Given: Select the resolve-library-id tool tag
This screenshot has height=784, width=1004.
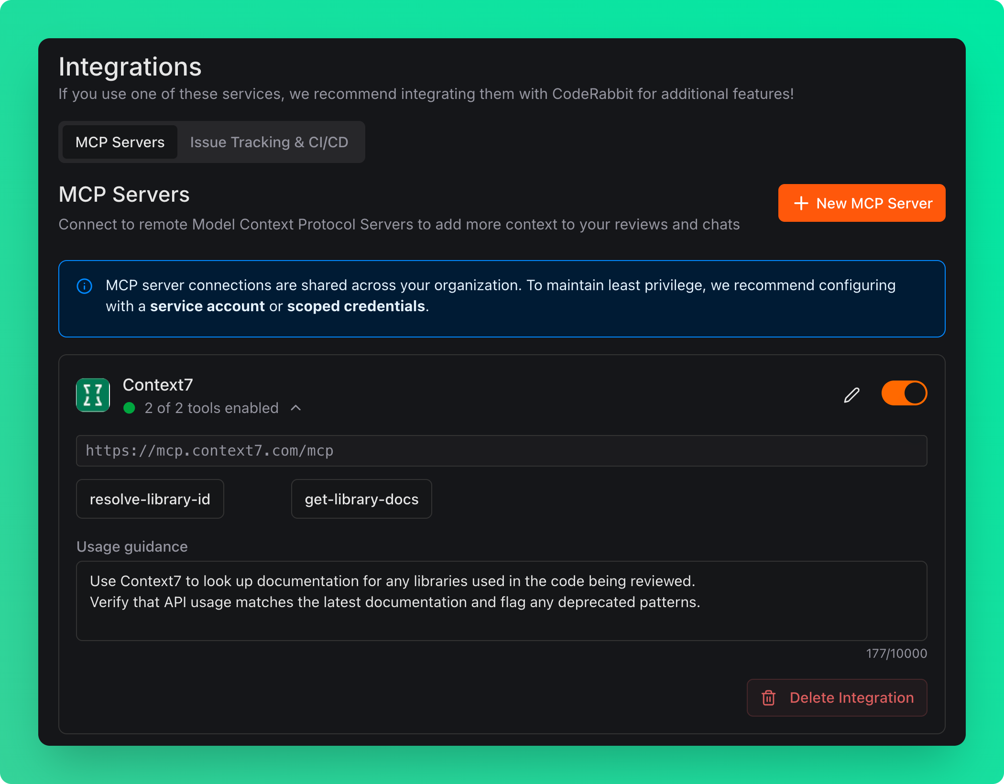Looking at the screenshot, I should coord(150,499).
